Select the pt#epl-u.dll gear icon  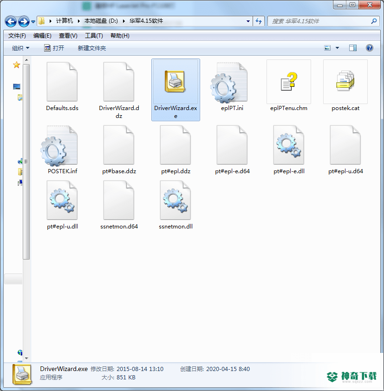(62, 200)
